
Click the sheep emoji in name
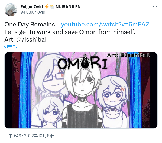(52, 7)
